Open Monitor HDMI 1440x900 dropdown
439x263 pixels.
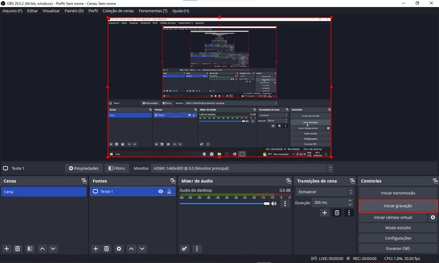(x=242, y=168)
